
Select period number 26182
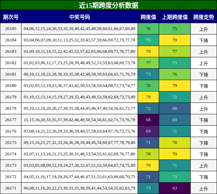point(11,63)
